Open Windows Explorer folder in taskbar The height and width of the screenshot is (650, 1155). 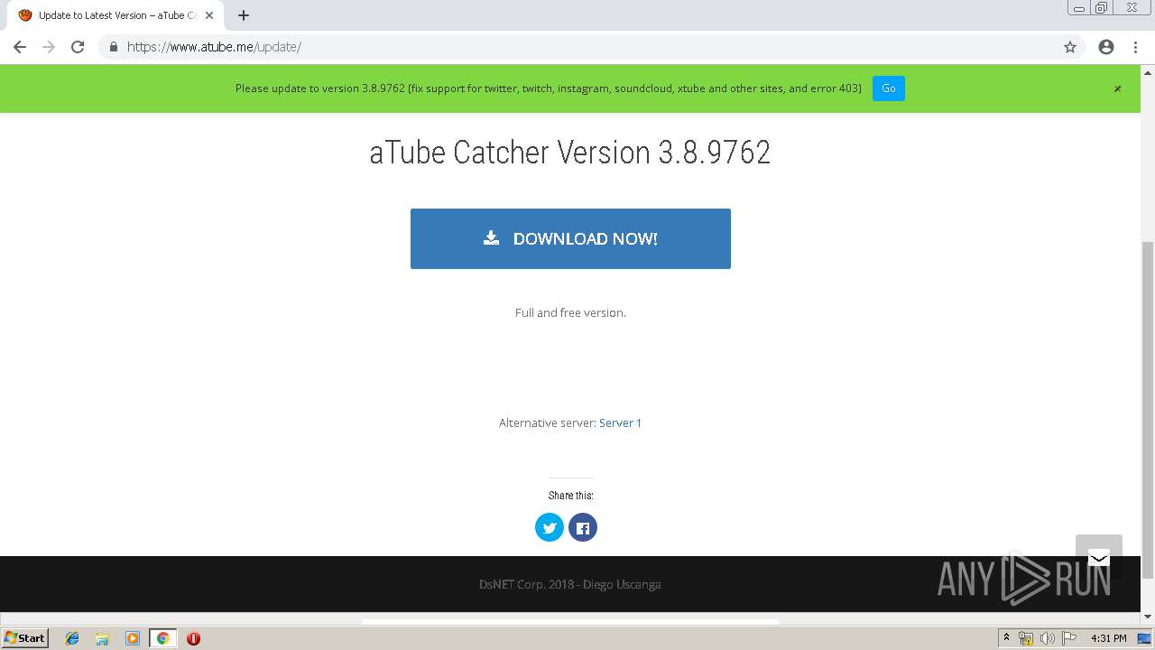102,638
